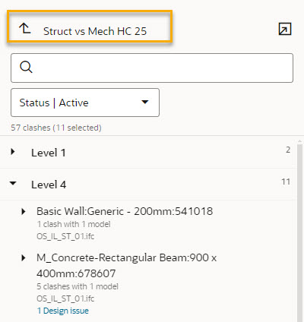Image resolution: width=304 pixels, height=322 pixels.
Task: Click Level 4 clash count 11
Action: 286,182
